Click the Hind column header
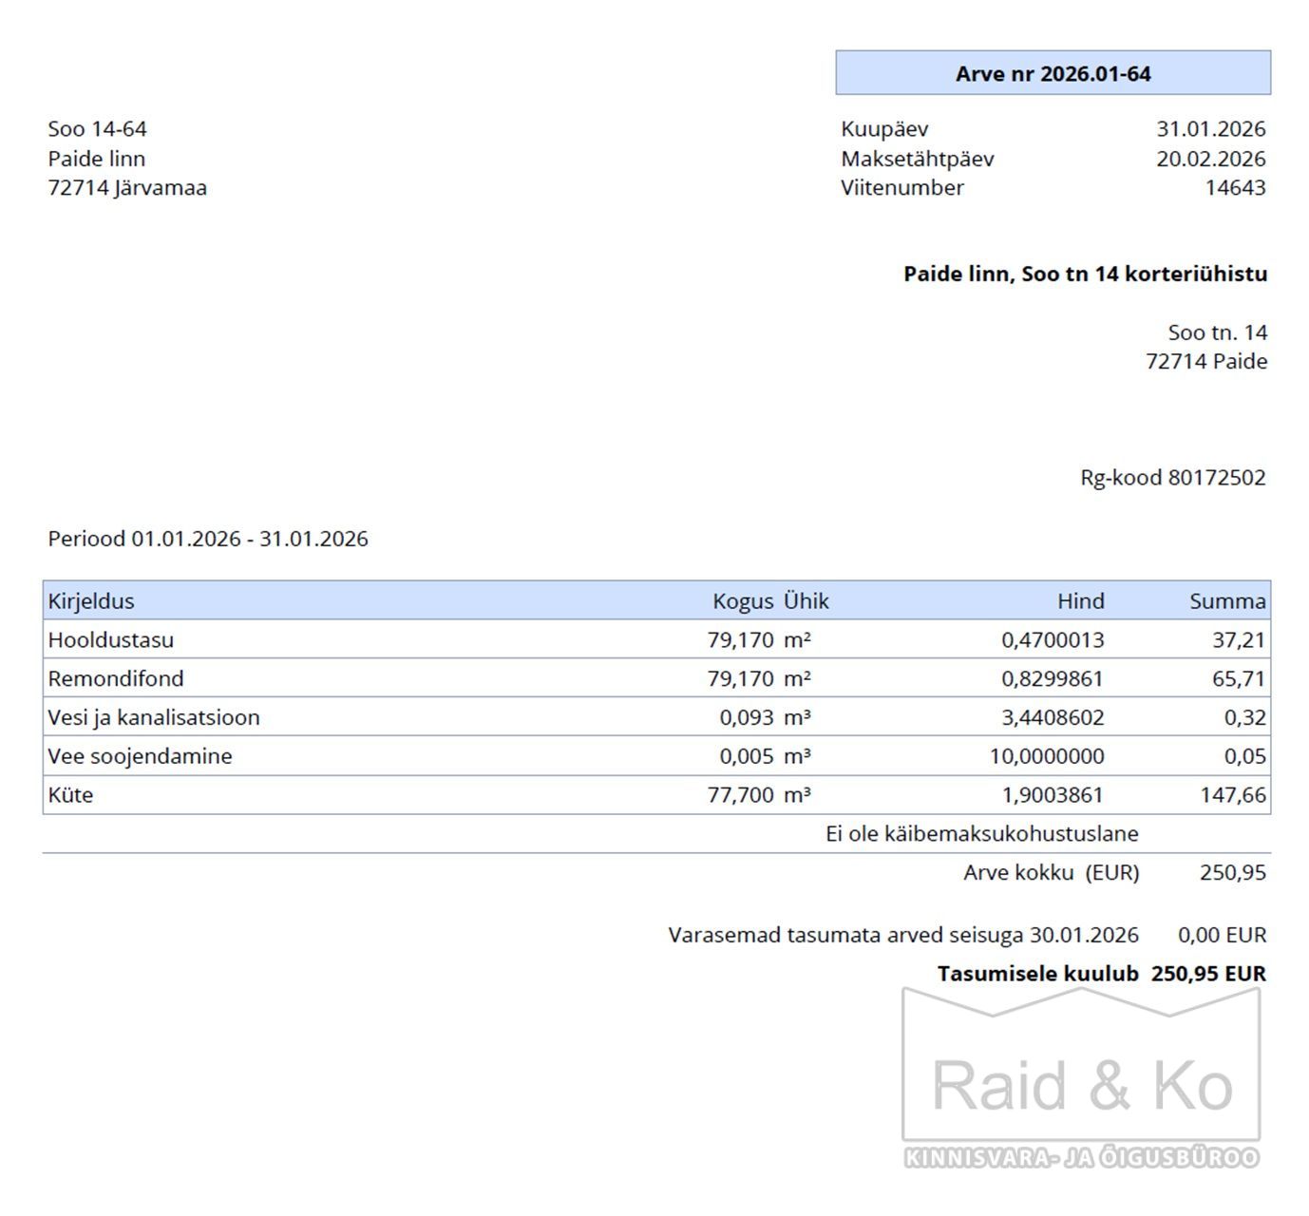Viewport: 1309px width, 1216px height. [x=1080, y=601]
